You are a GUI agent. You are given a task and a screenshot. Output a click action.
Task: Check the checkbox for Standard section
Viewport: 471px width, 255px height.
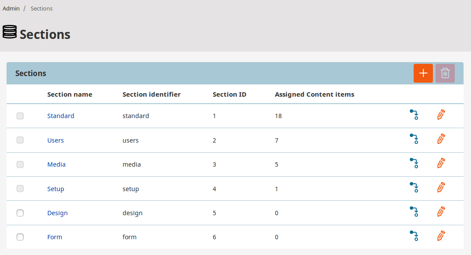tap(20, 115)
